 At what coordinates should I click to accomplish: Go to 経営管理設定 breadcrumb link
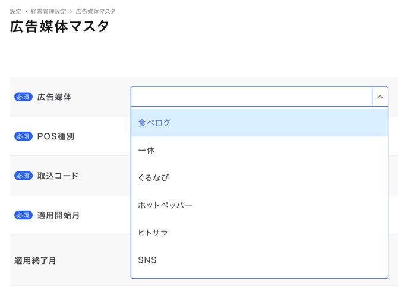tap(49, 12)
